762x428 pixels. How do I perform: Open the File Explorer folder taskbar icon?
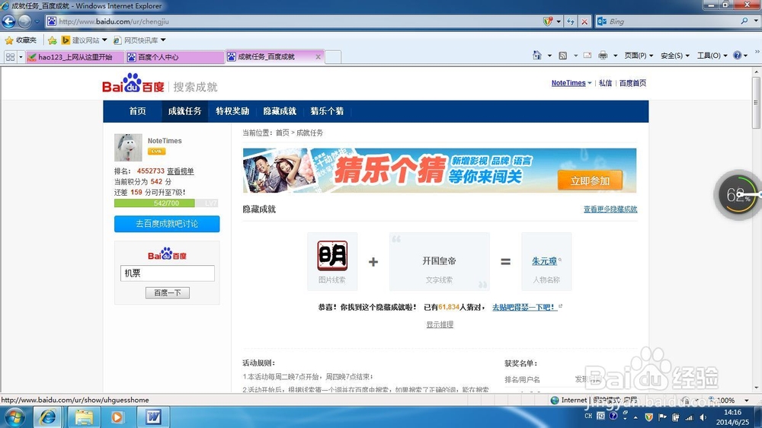click(x=84, y=417)
